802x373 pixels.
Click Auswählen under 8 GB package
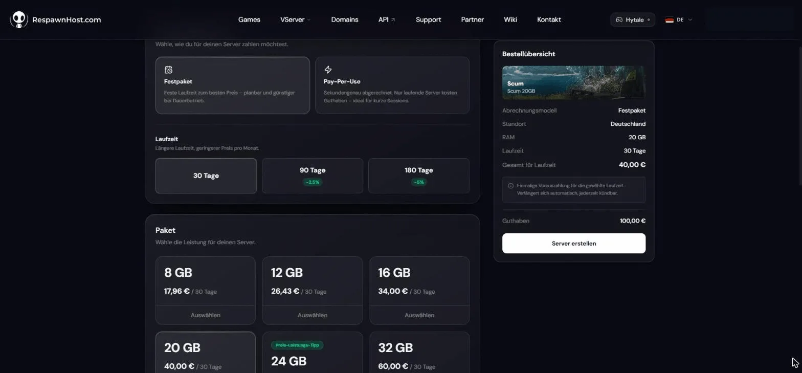point(206,315)
